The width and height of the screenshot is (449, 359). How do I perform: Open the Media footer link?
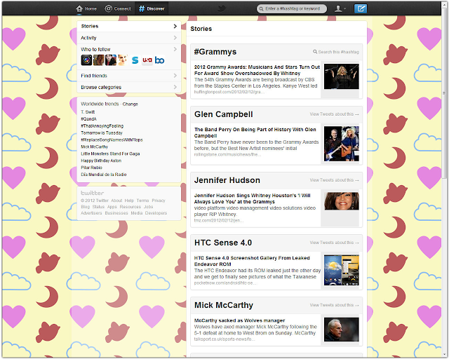tap(137, 213)
